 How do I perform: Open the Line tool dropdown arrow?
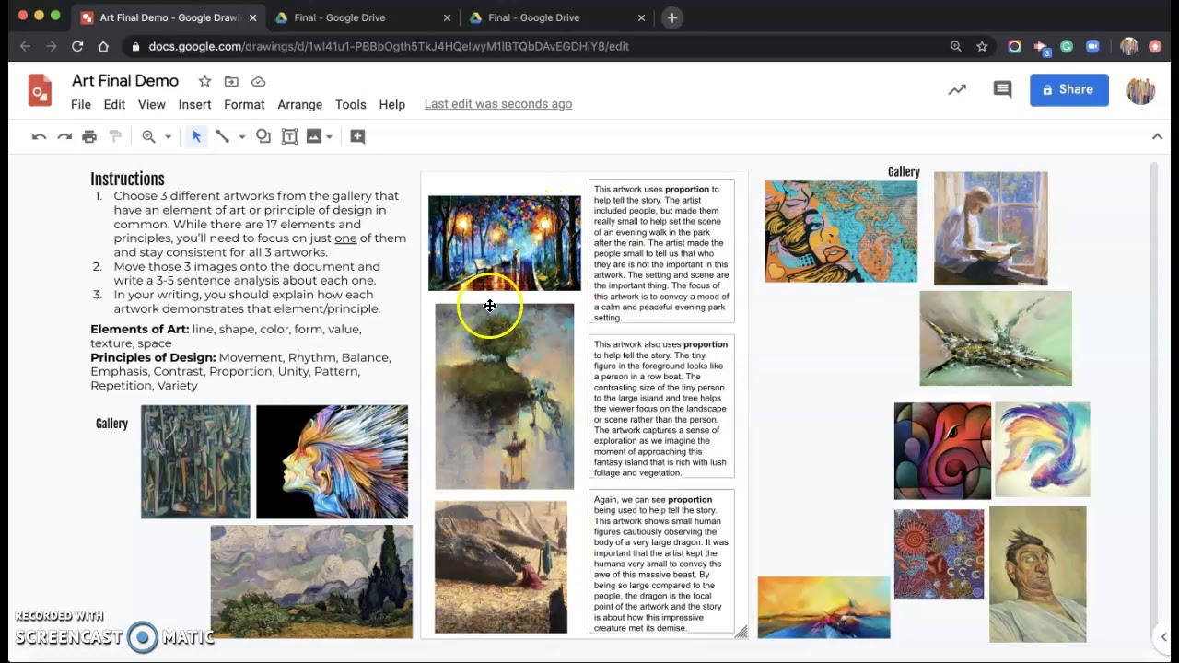click(241, 136)
